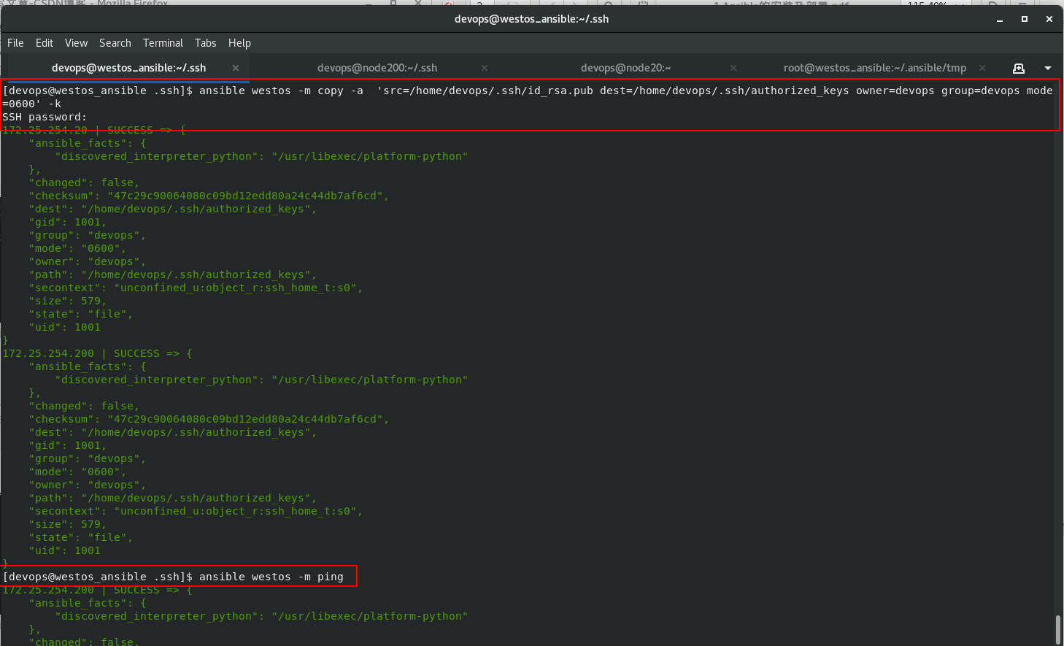Open the Terminal menu

(x=163, y=43)
